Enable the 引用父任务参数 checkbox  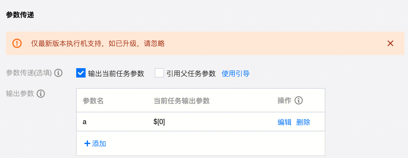click(159, 73)
